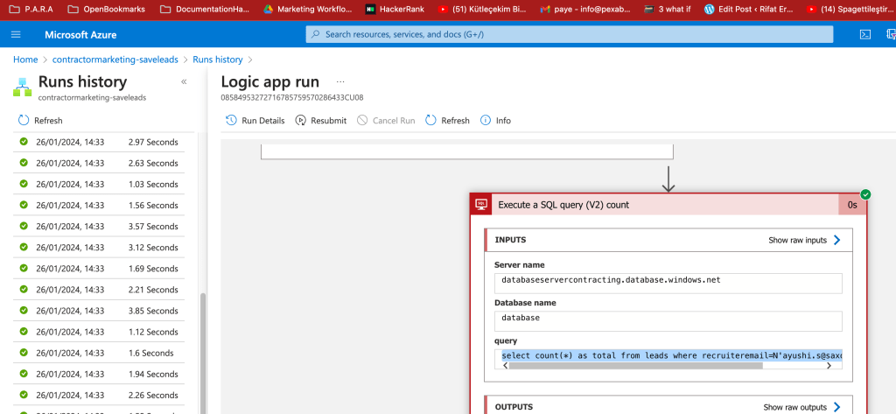
Task: Select the run lasting 2.63 Seconds
Action: point(99,163)
